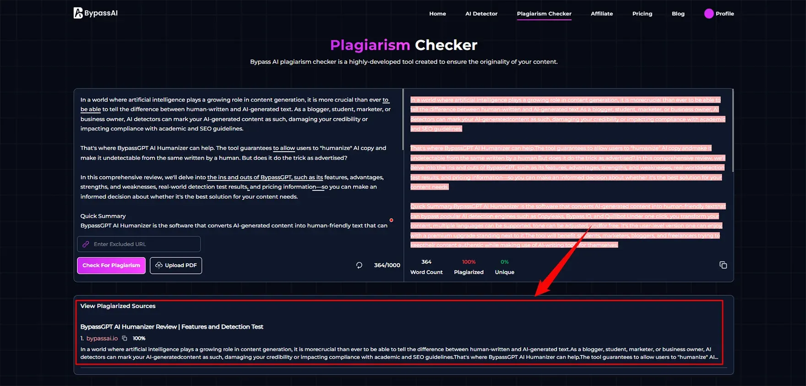Click the purple Profile avatar icon
This screenshot has height=386, width=806.
[709, 14]
